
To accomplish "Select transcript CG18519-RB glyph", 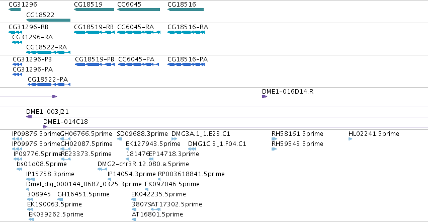I will [94, 32].
